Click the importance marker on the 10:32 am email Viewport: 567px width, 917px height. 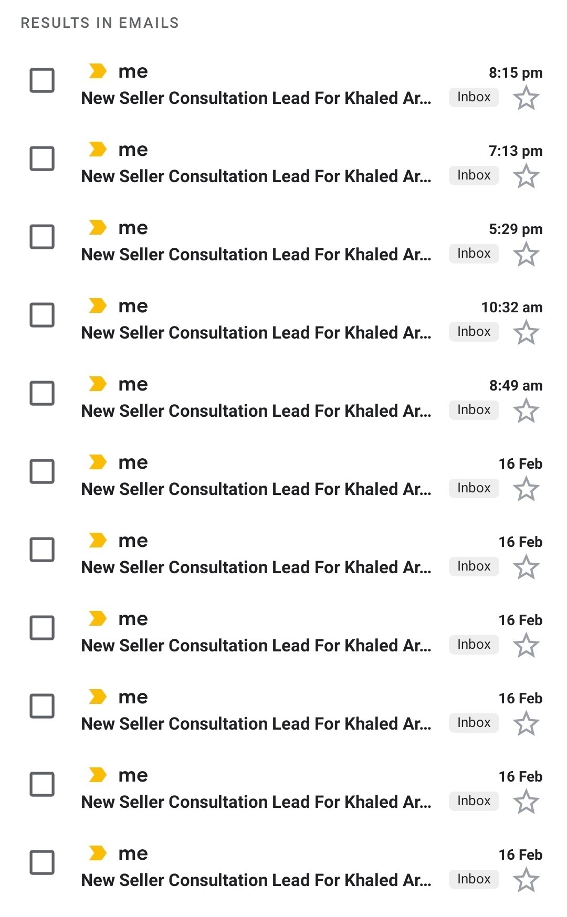point(98,305)
